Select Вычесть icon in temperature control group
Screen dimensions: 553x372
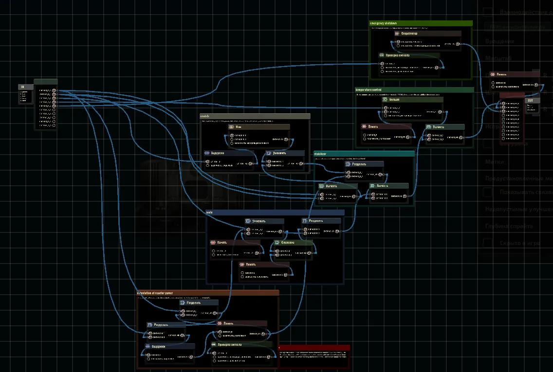tap(429, 127)
